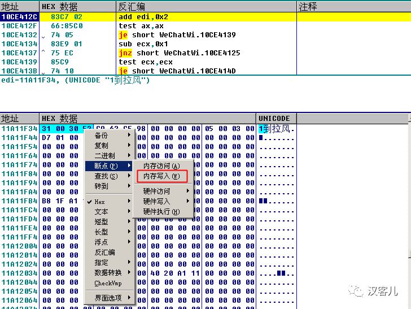Choose the checked Hex display option
The height and width of the screenshot is (309, 411).
coord(110,202)
